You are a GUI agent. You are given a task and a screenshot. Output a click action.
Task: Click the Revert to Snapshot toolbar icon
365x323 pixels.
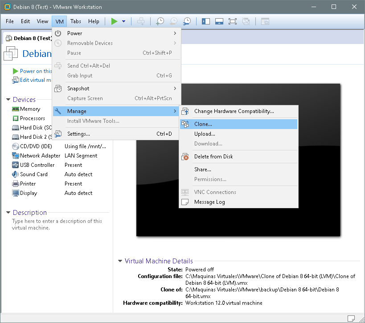(x=173, y=21)
